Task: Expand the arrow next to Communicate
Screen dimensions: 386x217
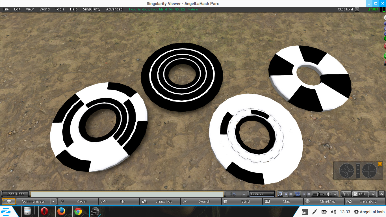Action: click(53, 201)
